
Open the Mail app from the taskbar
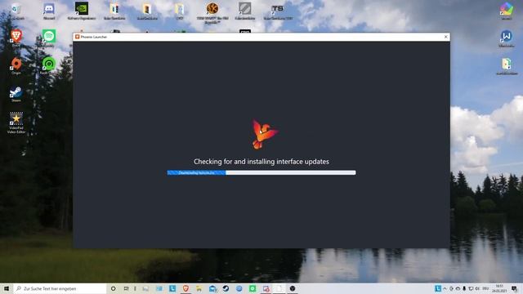[x=212, y=288]
